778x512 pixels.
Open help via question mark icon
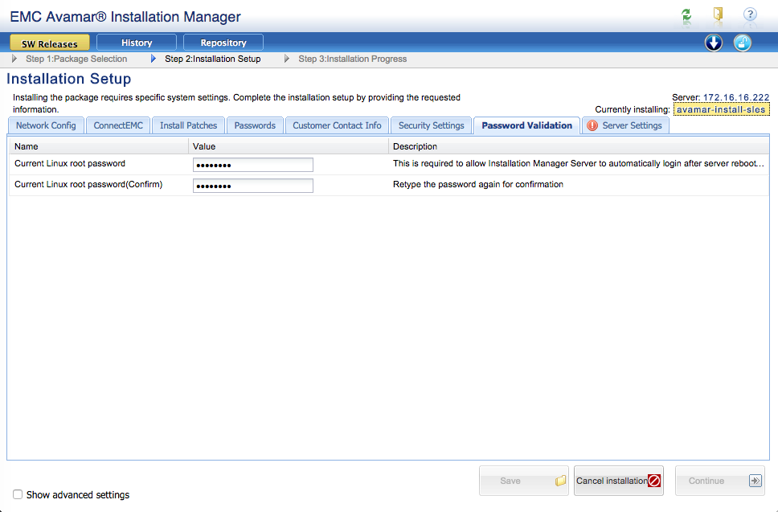click(750, 14)
